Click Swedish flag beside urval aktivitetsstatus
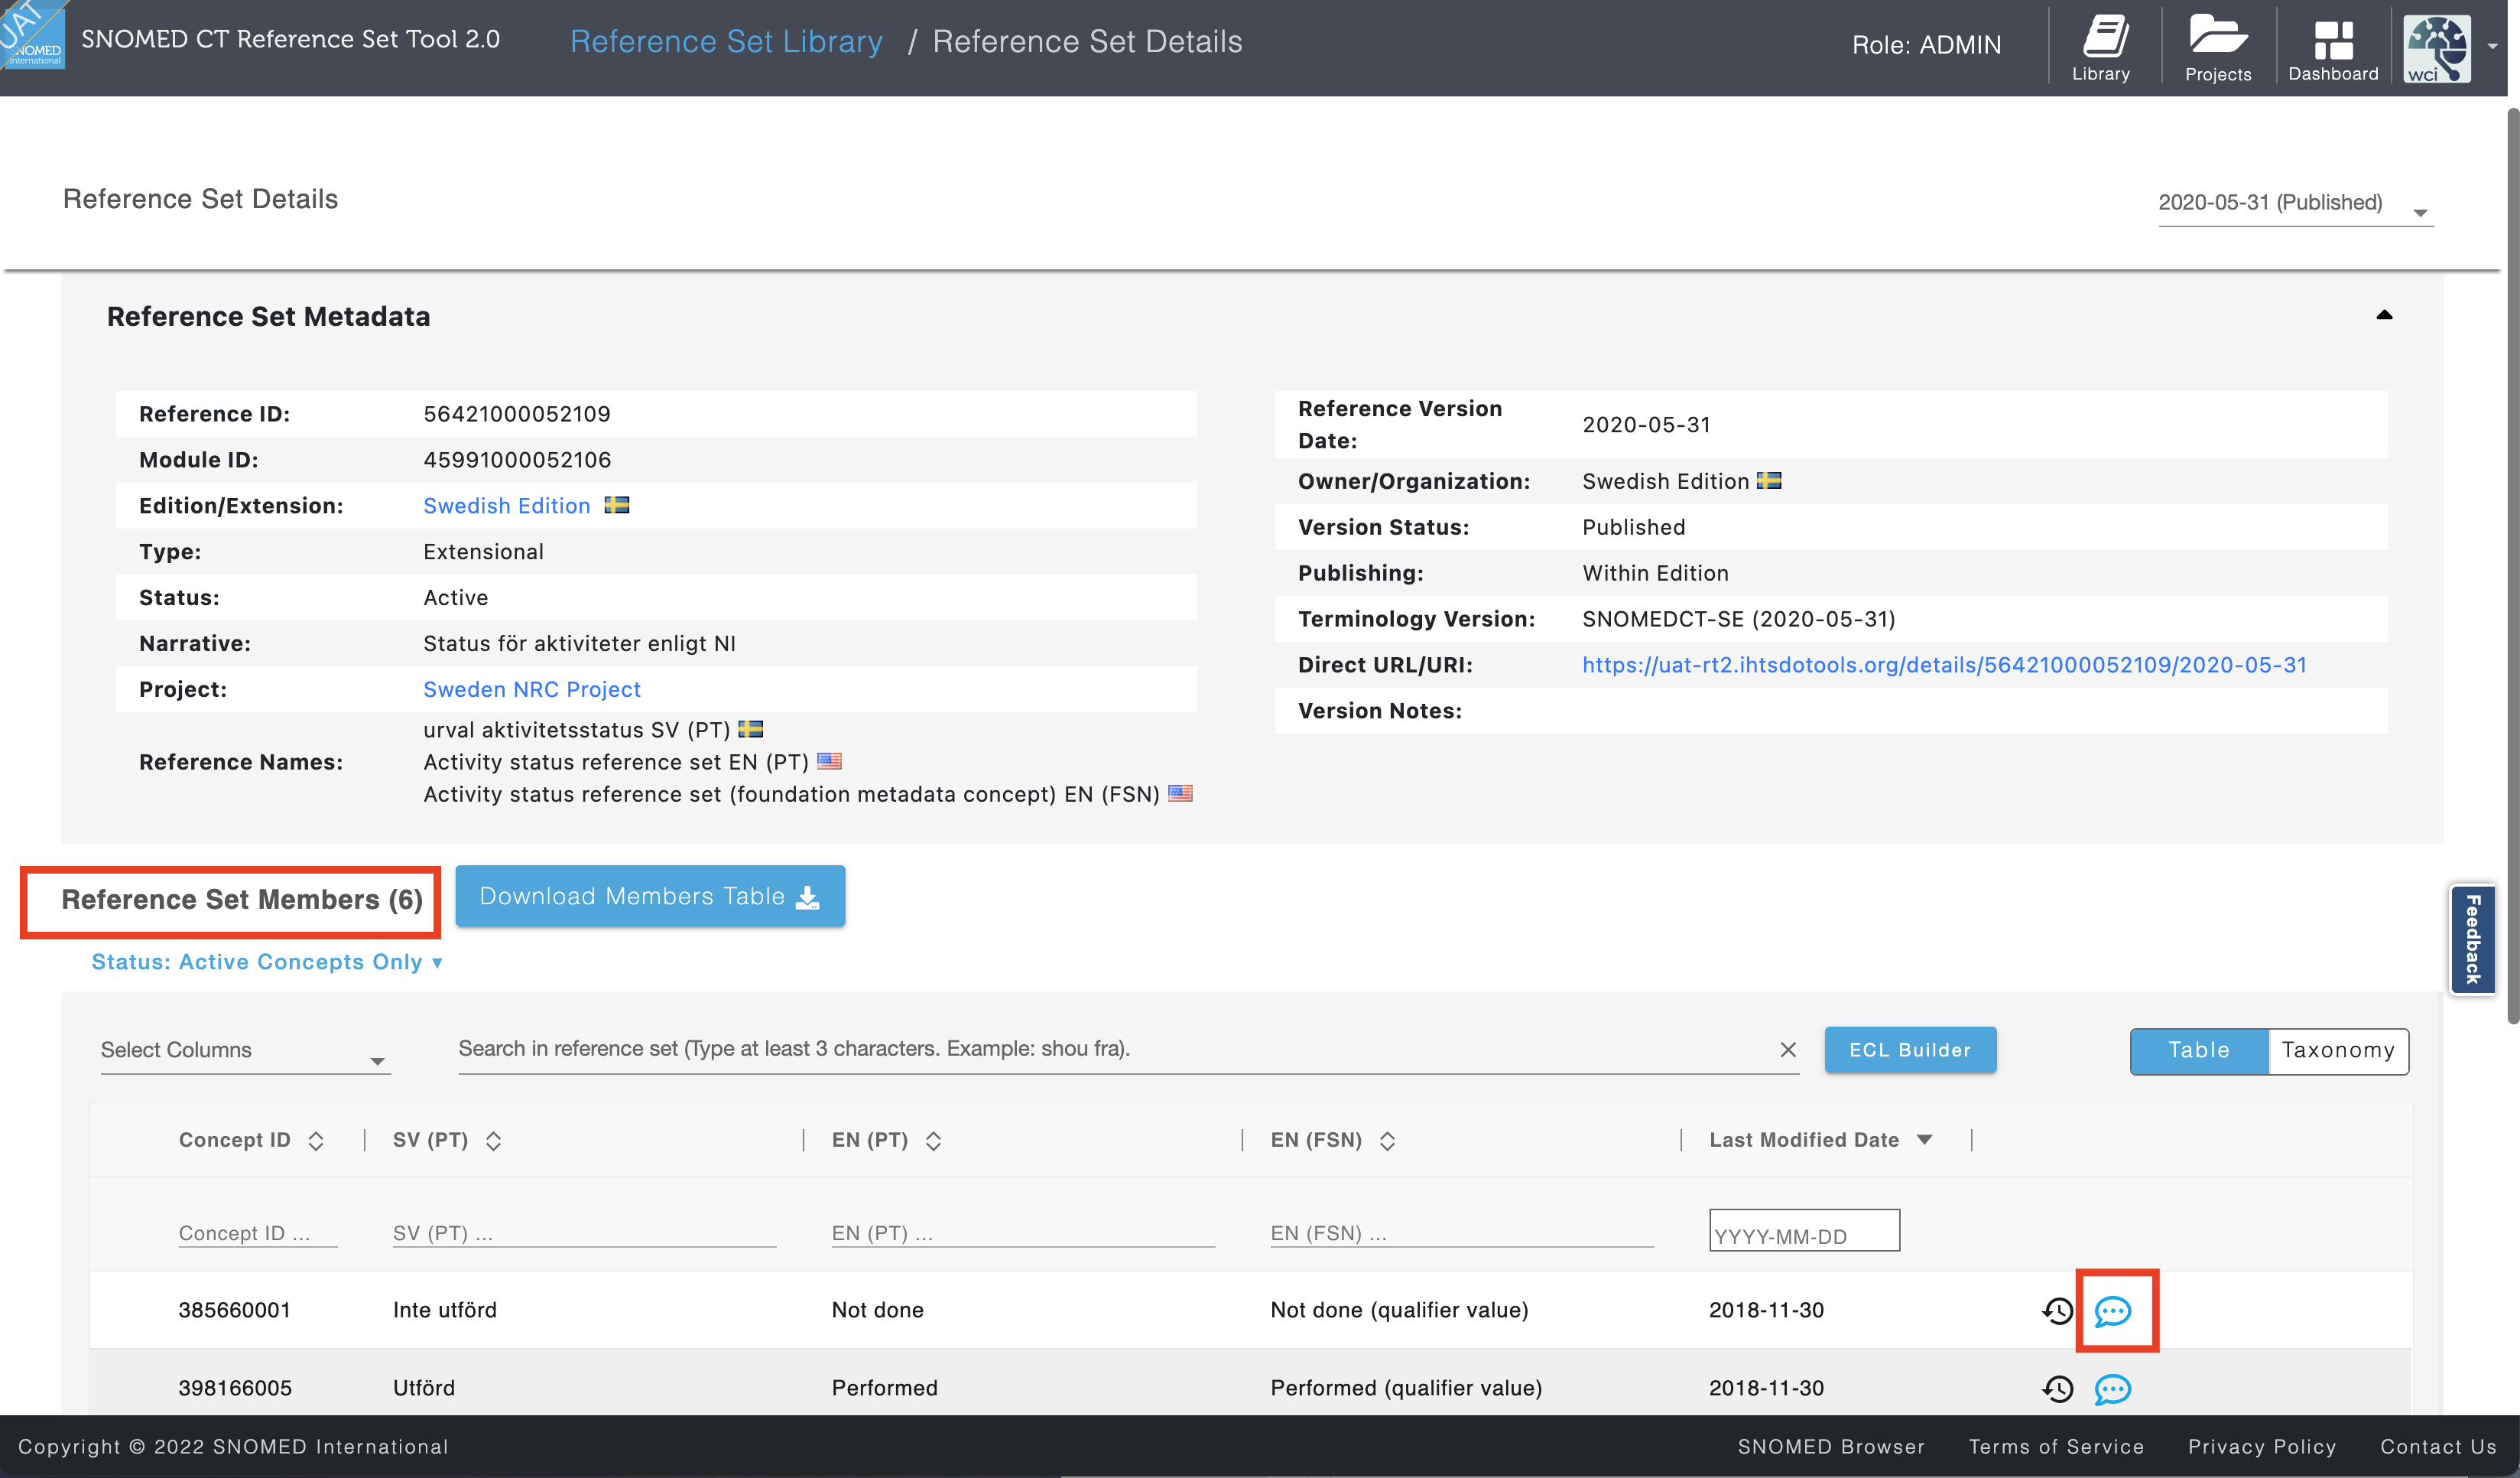This screenshot has width=2520, height=1478. pos(750,728)
